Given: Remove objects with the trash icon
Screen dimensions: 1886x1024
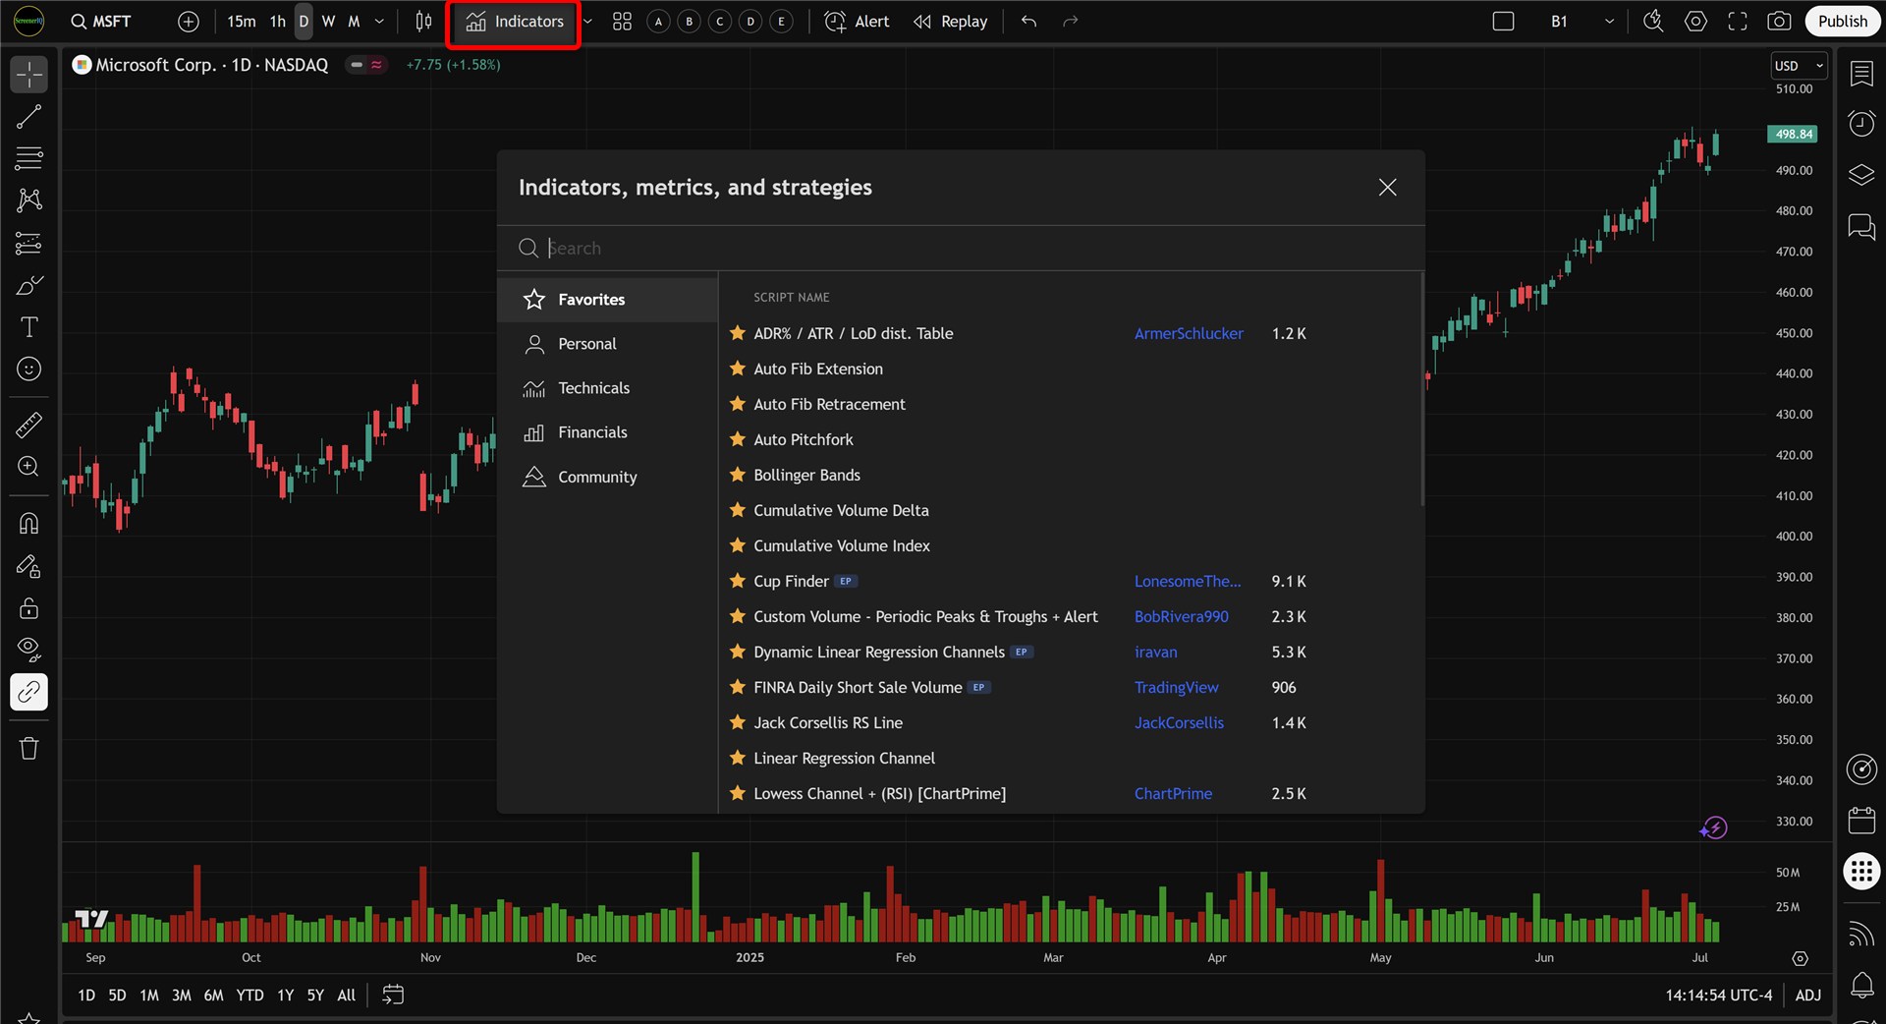Looking at the screenshot, I should 29,749.
